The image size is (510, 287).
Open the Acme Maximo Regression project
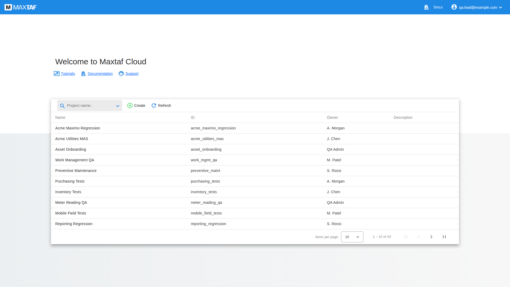[x=78, y=128]
